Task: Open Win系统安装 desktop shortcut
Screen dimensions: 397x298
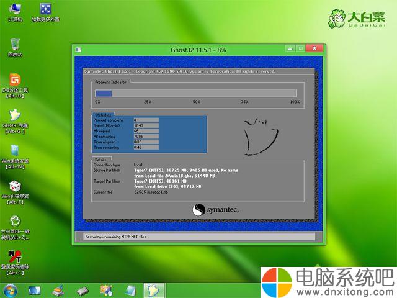Action: tap(15, 156)
